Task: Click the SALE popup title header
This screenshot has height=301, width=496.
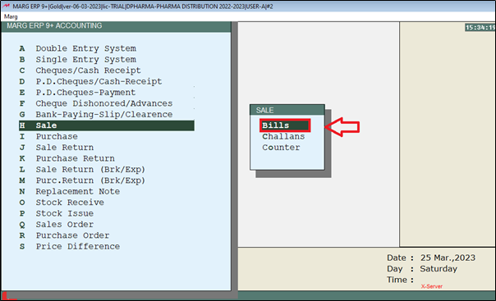Action: [x=287, y=110]
